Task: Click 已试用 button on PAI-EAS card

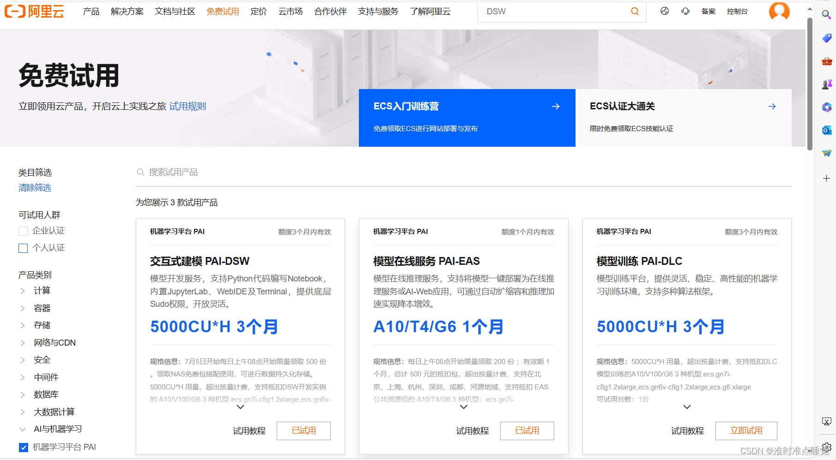Action: click(x=527, y=431)
